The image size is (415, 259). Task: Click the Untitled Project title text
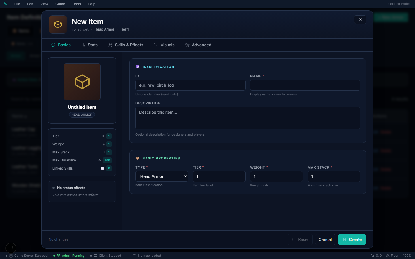pos(400,4)
